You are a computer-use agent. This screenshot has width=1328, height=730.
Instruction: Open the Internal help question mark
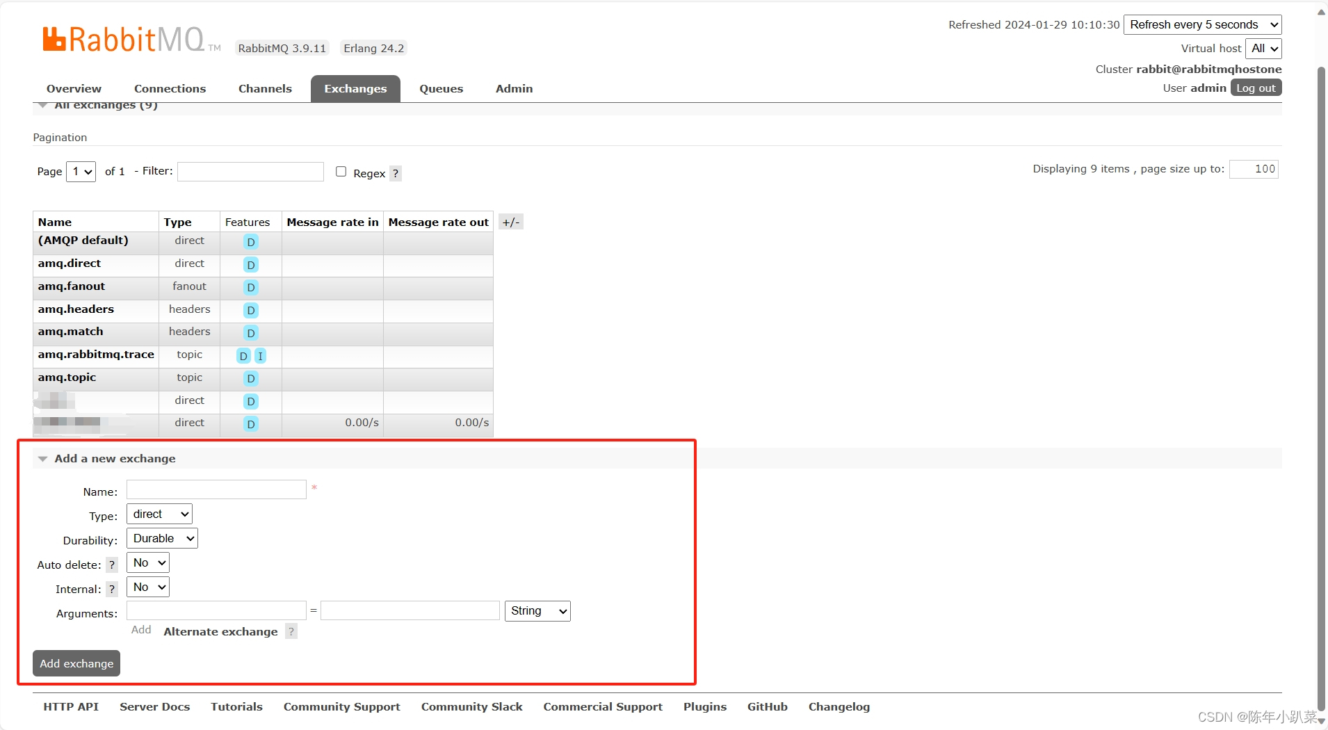(x=112, y=589)
